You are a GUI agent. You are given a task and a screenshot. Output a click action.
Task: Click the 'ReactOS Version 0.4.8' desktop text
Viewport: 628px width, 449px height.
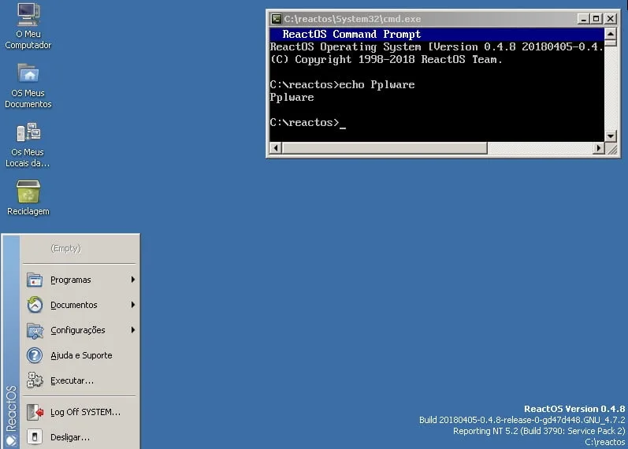coord(574,409)
